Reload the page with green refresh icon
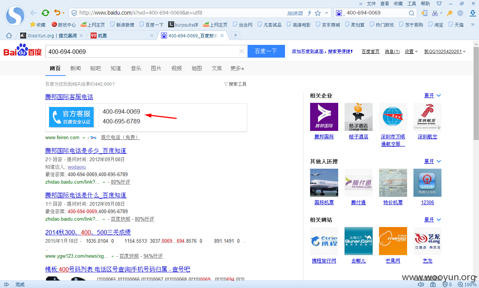Viewport: 479px width, 288px height. [45, 13]
